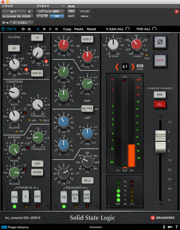
Task: Click the phase invert Ø button
Action: coord(160,42)
